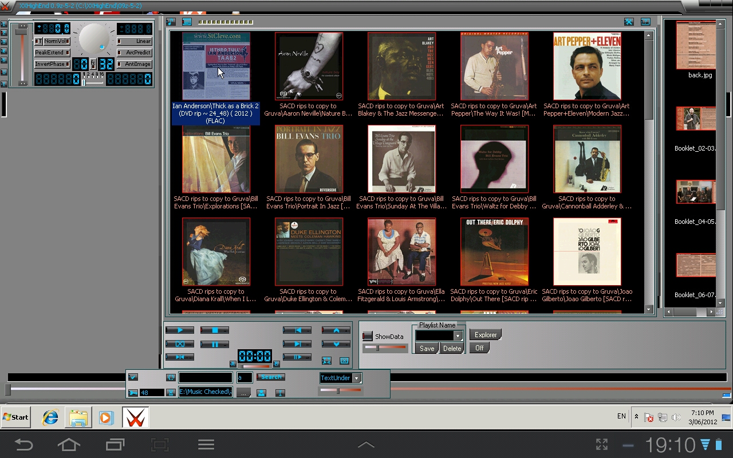Screen dimensions: 733x458
Task: Open the TextUnder dropdown
Action: (356, 378)
